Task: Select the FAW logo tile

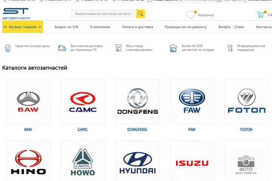Action: coord(192,101)
